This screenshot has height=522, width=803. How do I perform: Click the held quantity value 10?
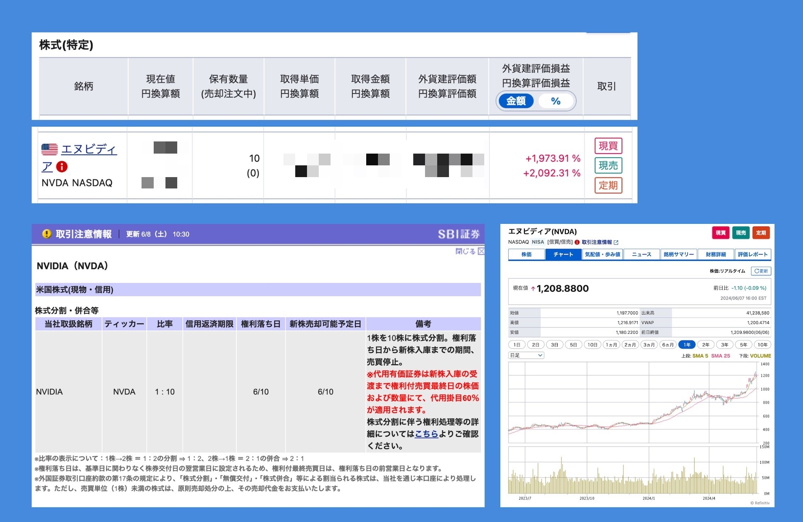(254, 158)
